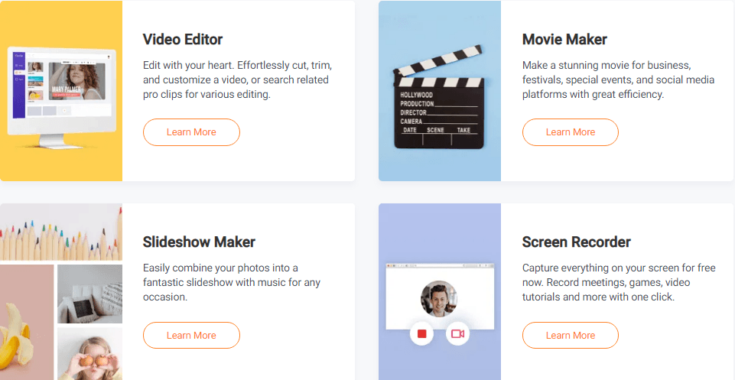Viewport: 735px width, 380px height.
Task: Click the 'Make a stunning movie' description
Action: click(618, 80)
